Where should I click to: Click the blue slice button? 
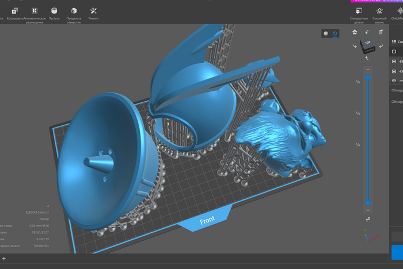397,252
